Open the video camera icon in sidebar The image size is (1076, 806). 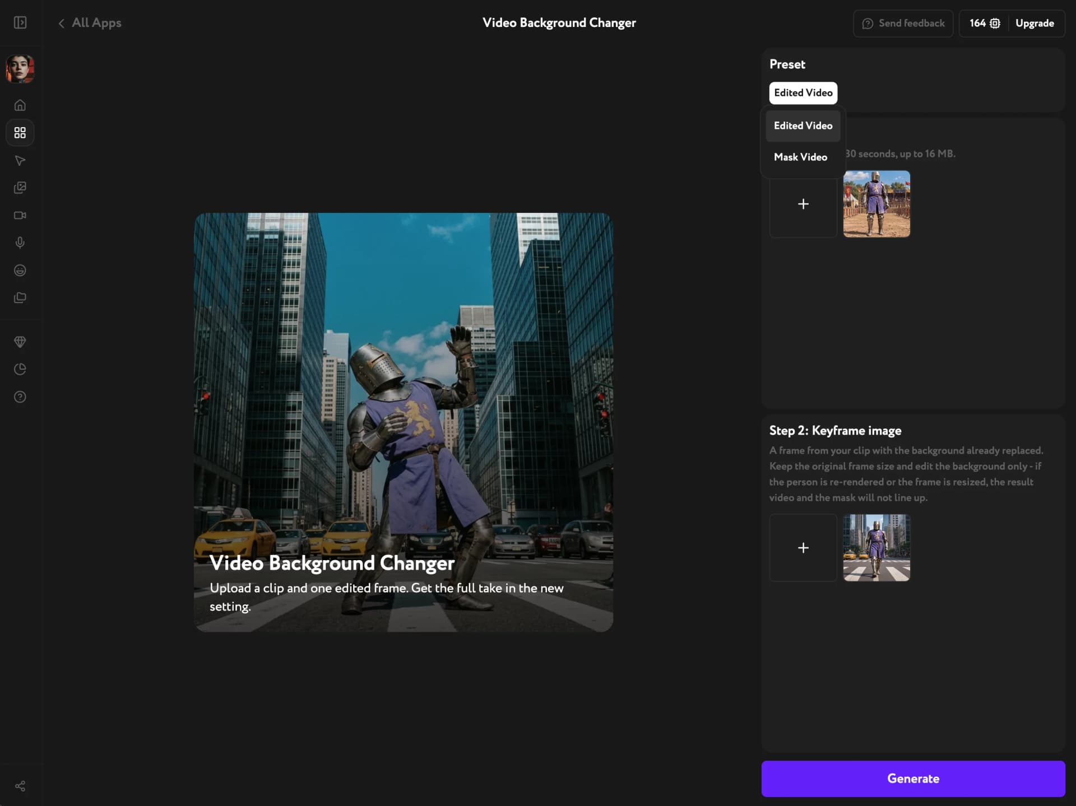click(20, 215)
